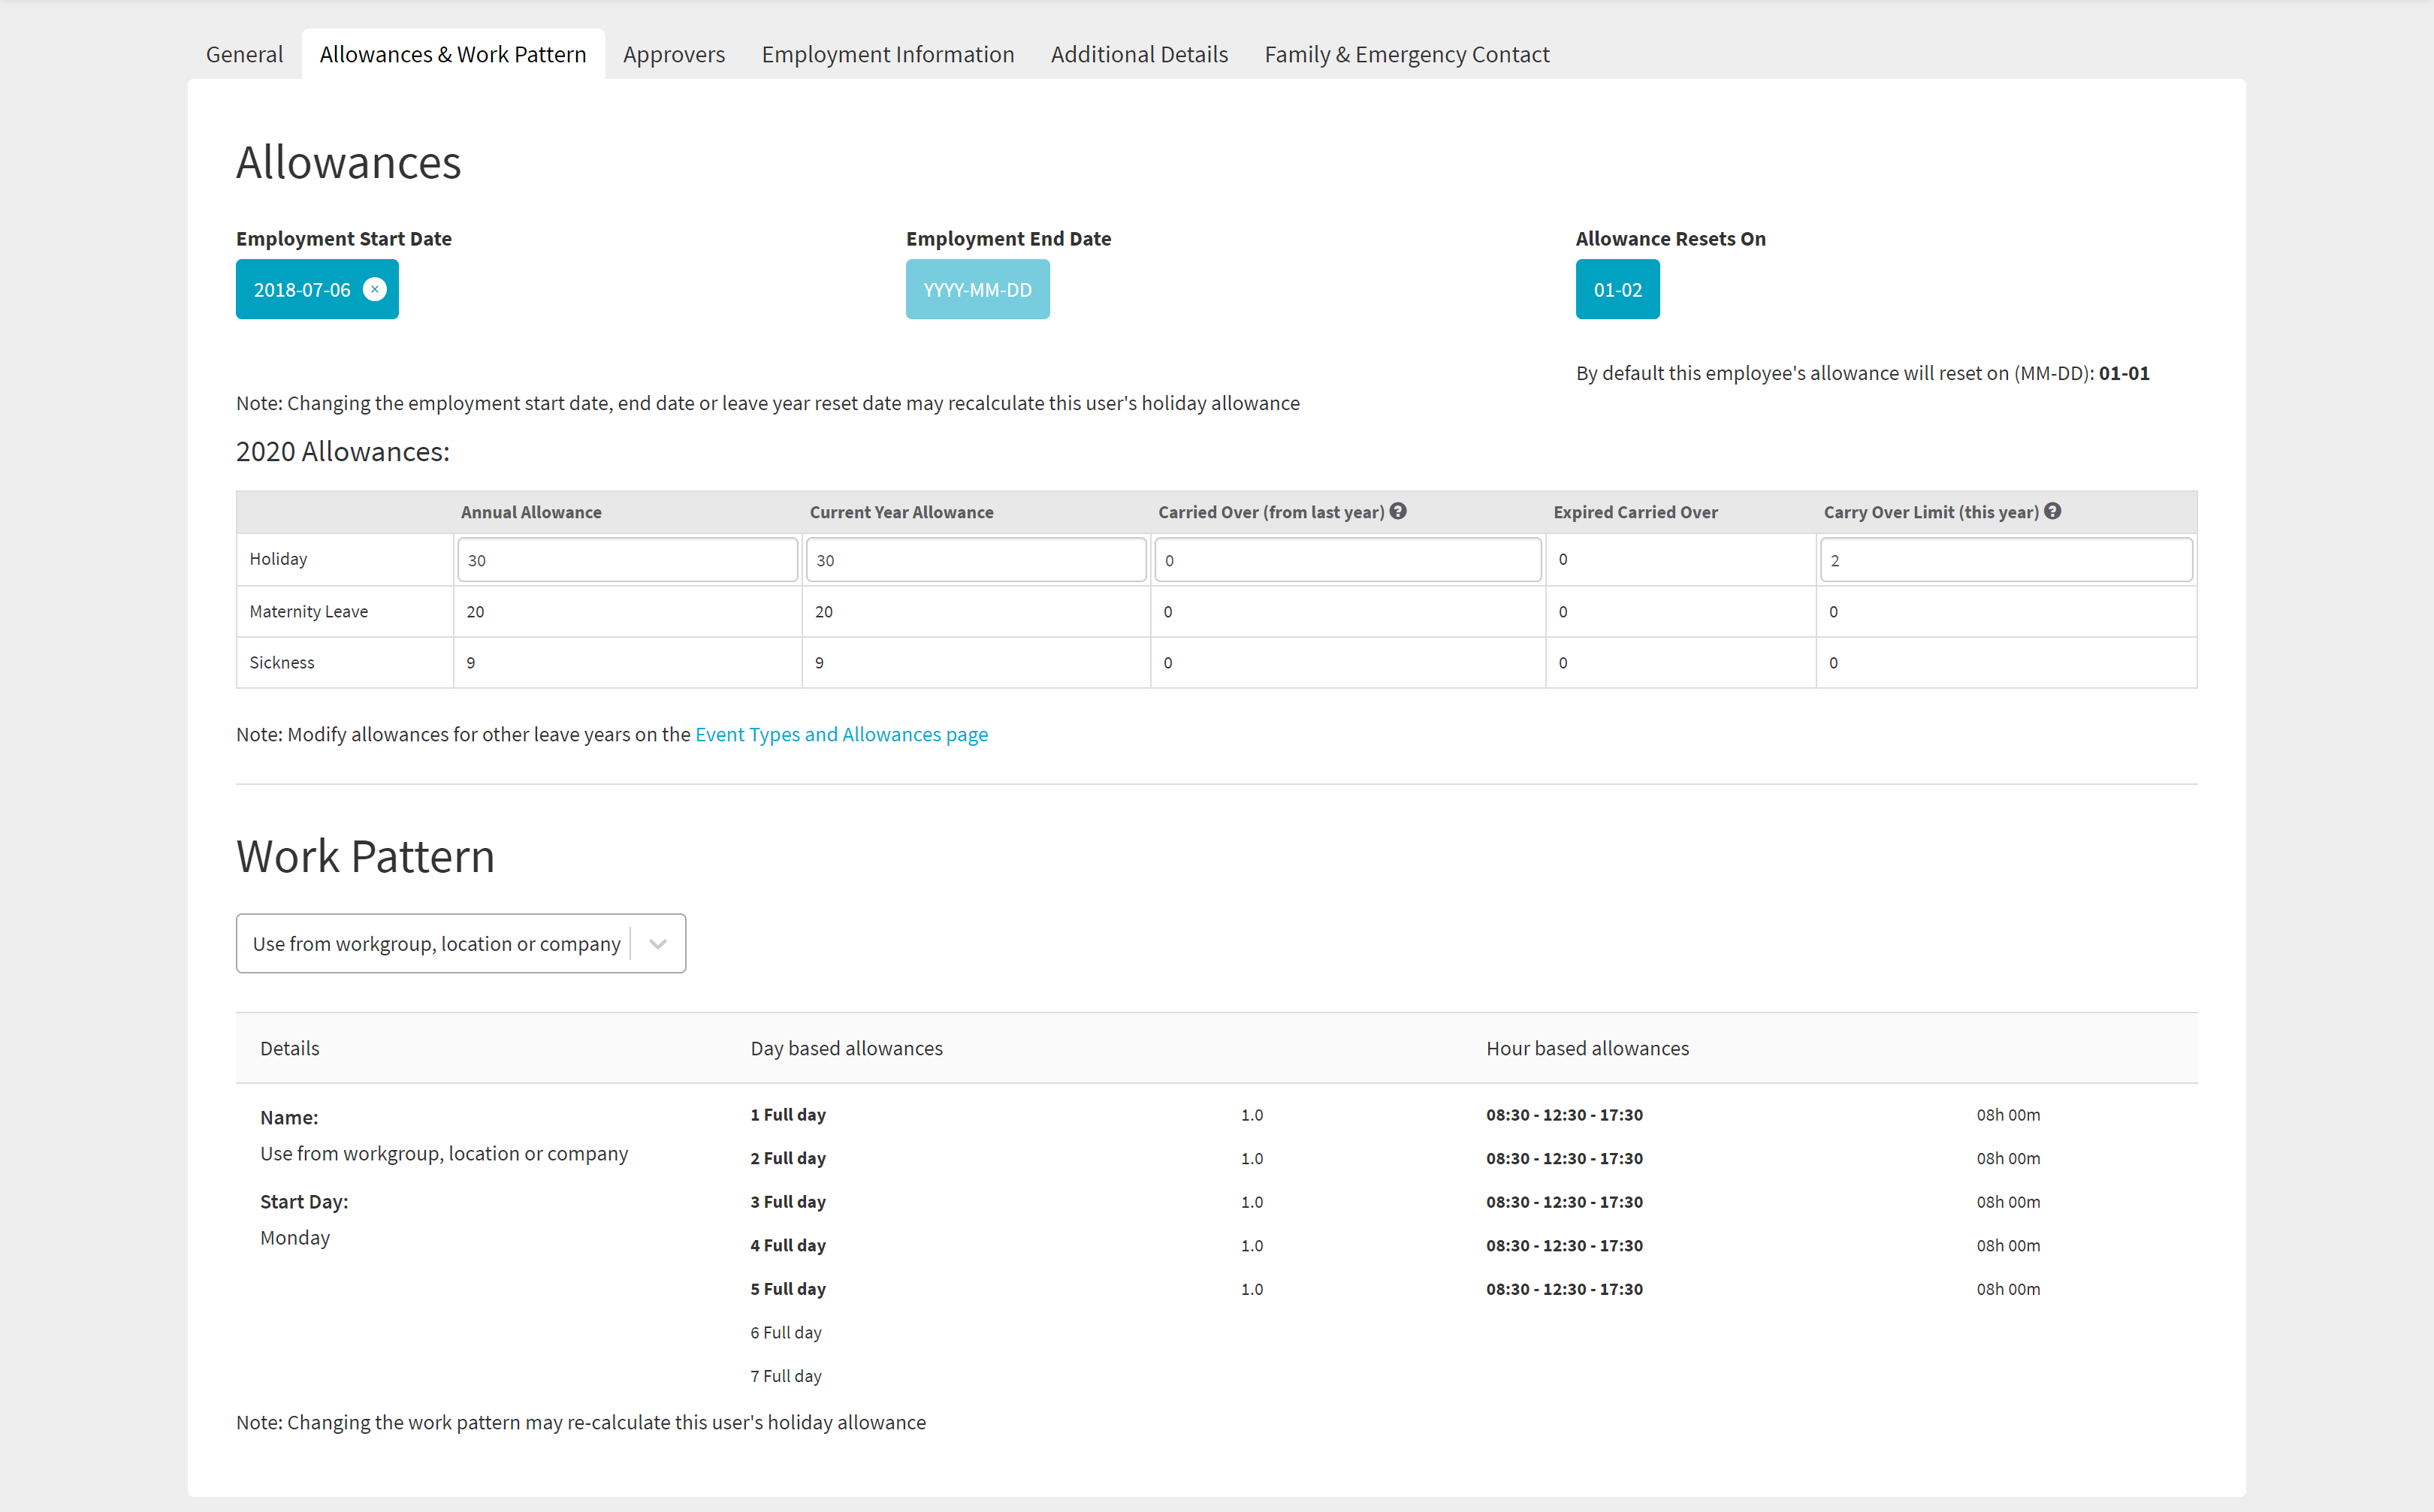
Task: Select the Allowances & Work Pattern tab
Action: 453,54
